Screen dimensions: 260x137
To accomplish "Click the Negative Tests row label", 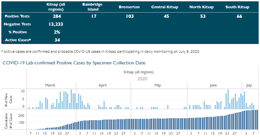I will [x=17, y=24].
